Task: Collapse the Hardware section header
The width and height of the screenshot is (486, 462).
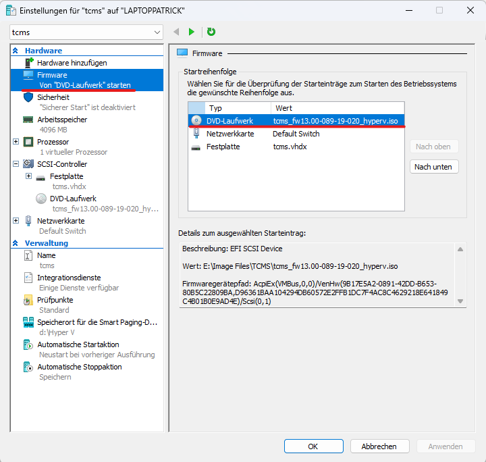Action: (x=16, y=51)
